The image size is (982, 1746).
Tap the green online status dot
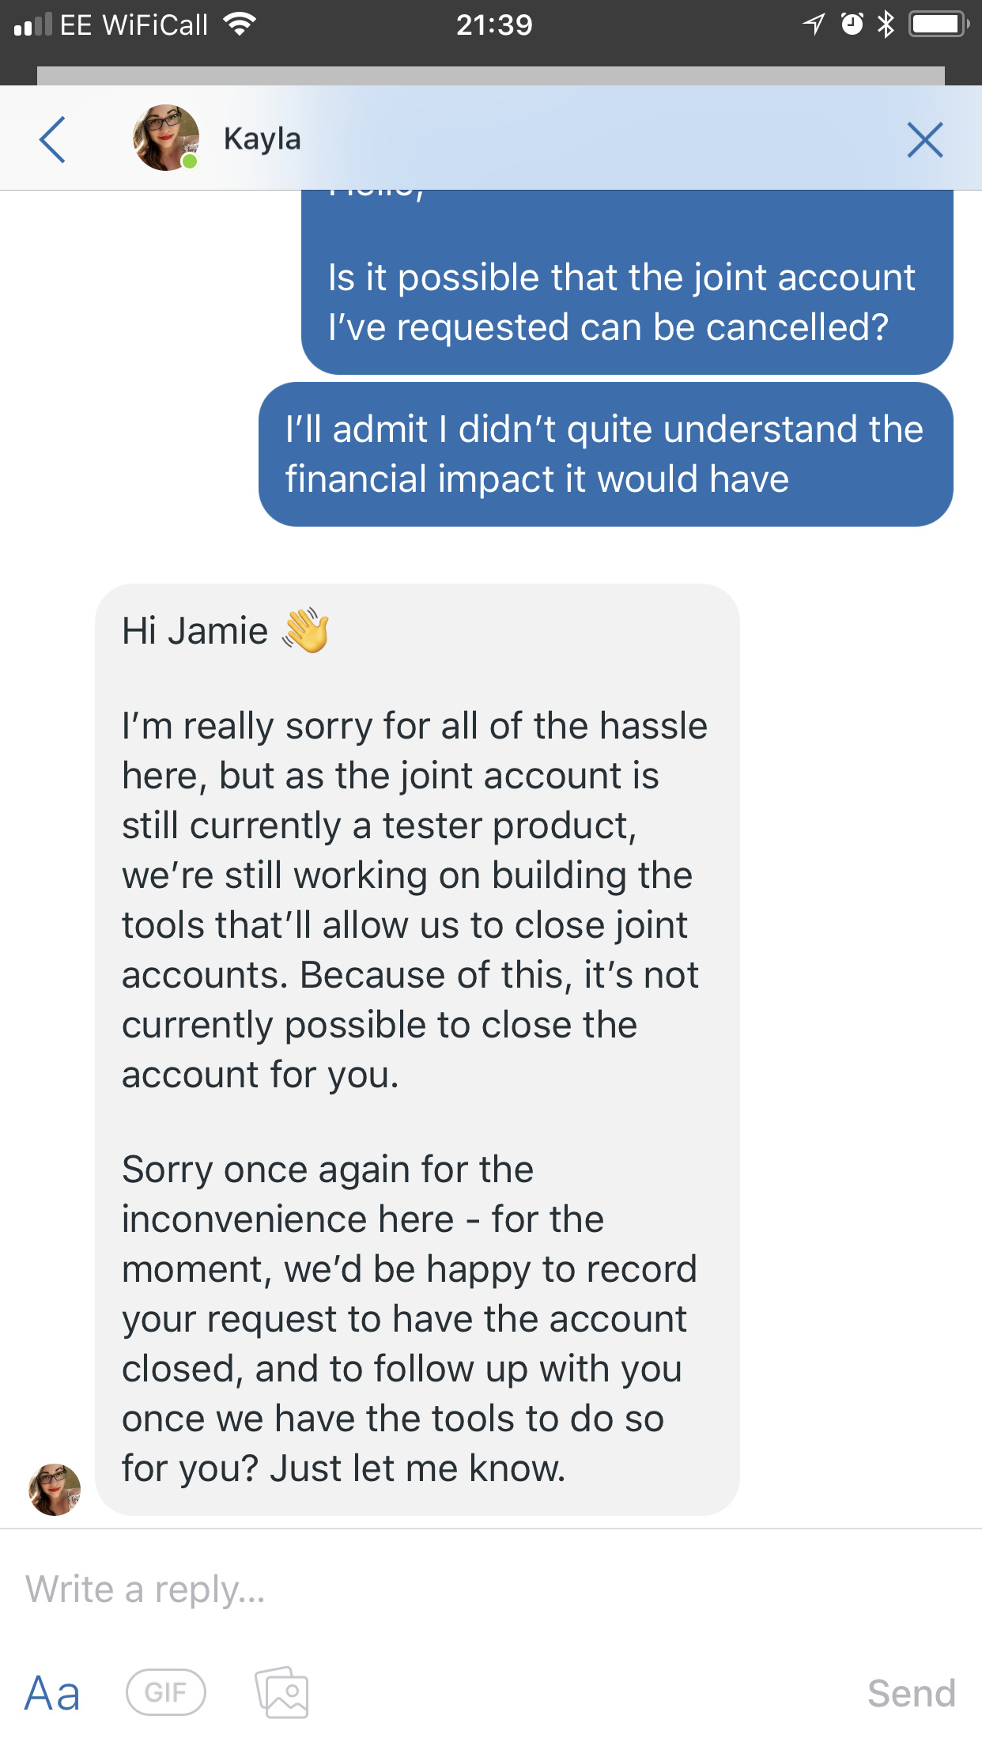(x=190, y=161)
